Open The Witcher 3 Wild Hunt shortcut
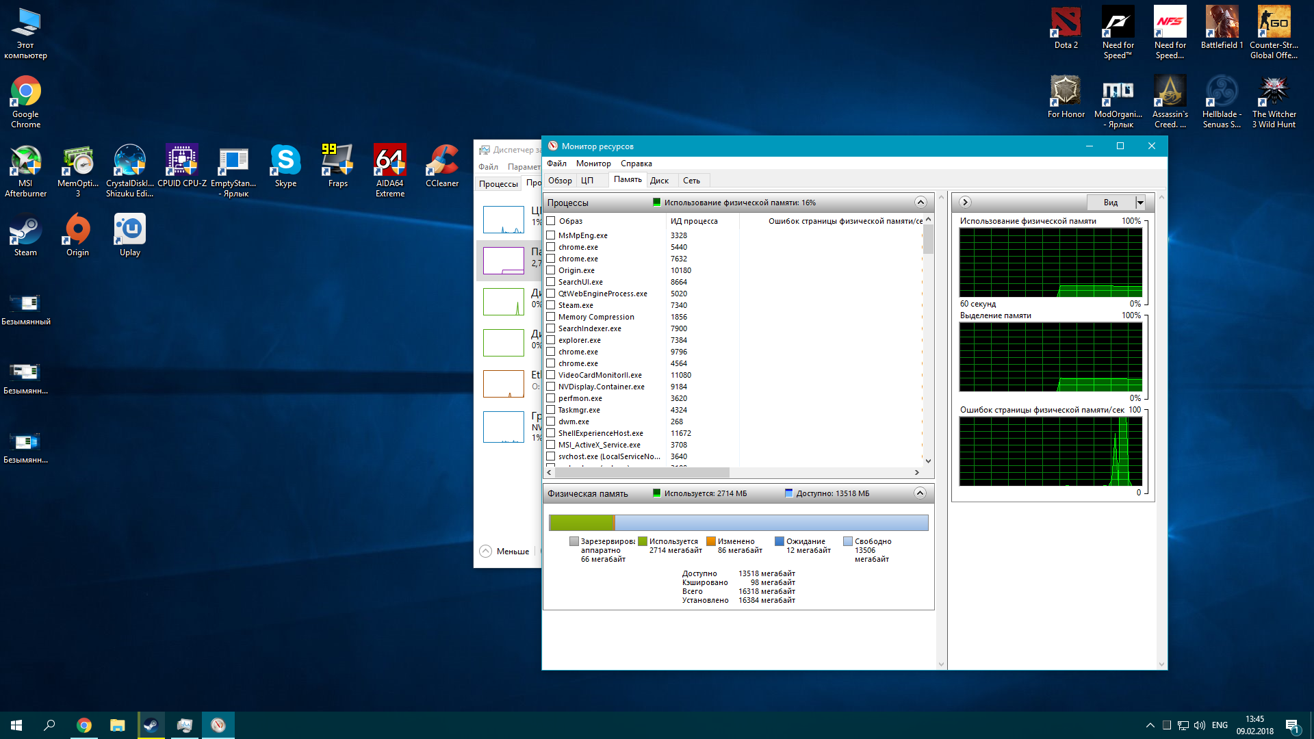Screen dimensions: 1314x739 1274,101
